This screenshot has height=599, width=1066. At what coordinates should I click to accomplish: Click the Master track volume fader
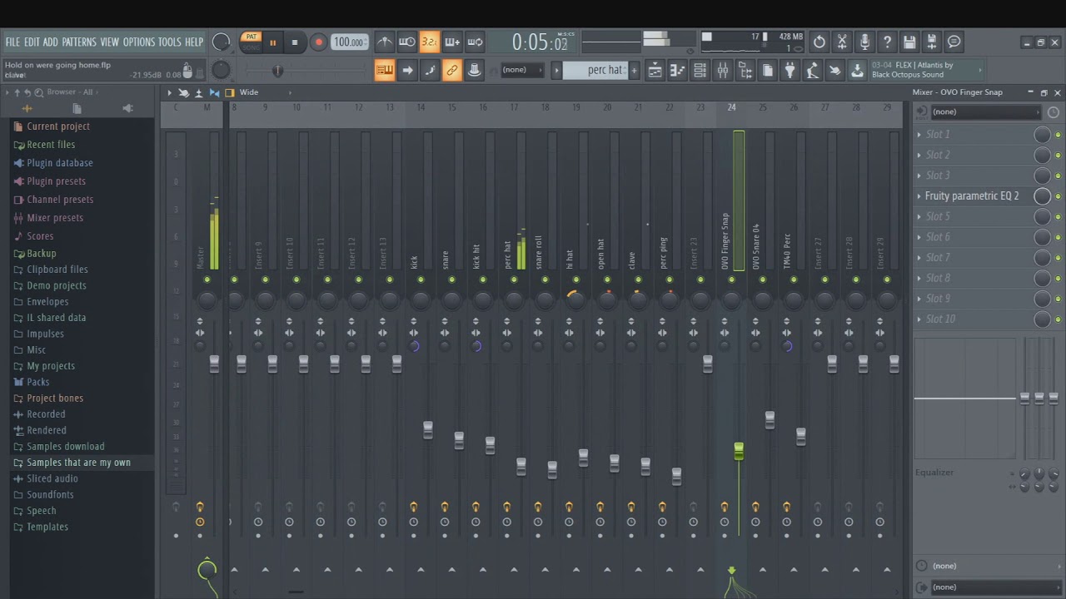tap(214, 364)
